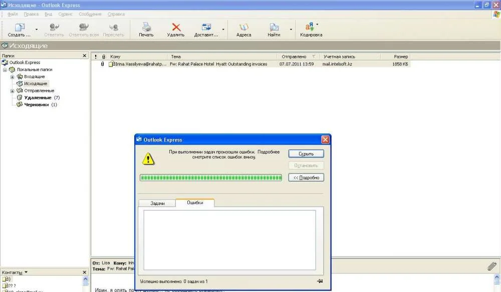Open the Справка menu
The image size is (501, 292).
116,14
